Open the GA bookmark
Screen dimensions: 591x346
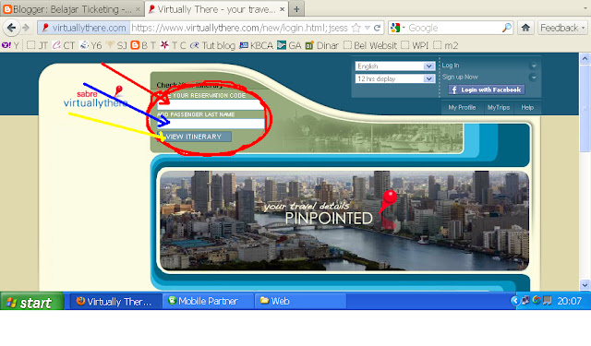289,45
